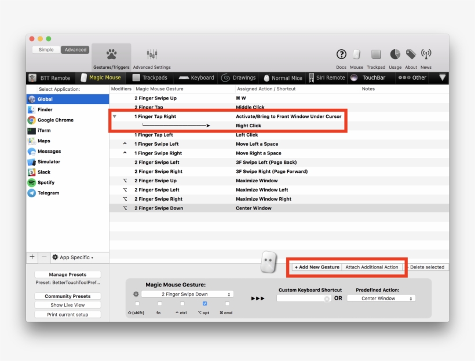Screen dimensions: 475x361
Task: Select Messages in the application list
Action: 68,152
